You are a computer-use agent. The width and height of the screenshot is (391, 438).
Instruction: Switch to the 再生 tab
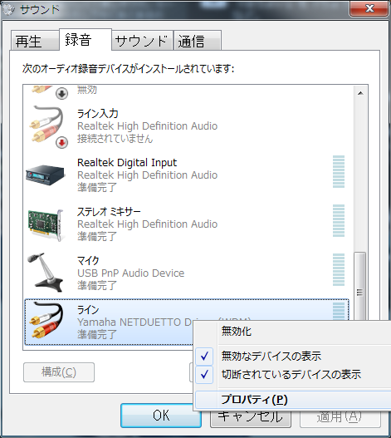tap(35, 41)
